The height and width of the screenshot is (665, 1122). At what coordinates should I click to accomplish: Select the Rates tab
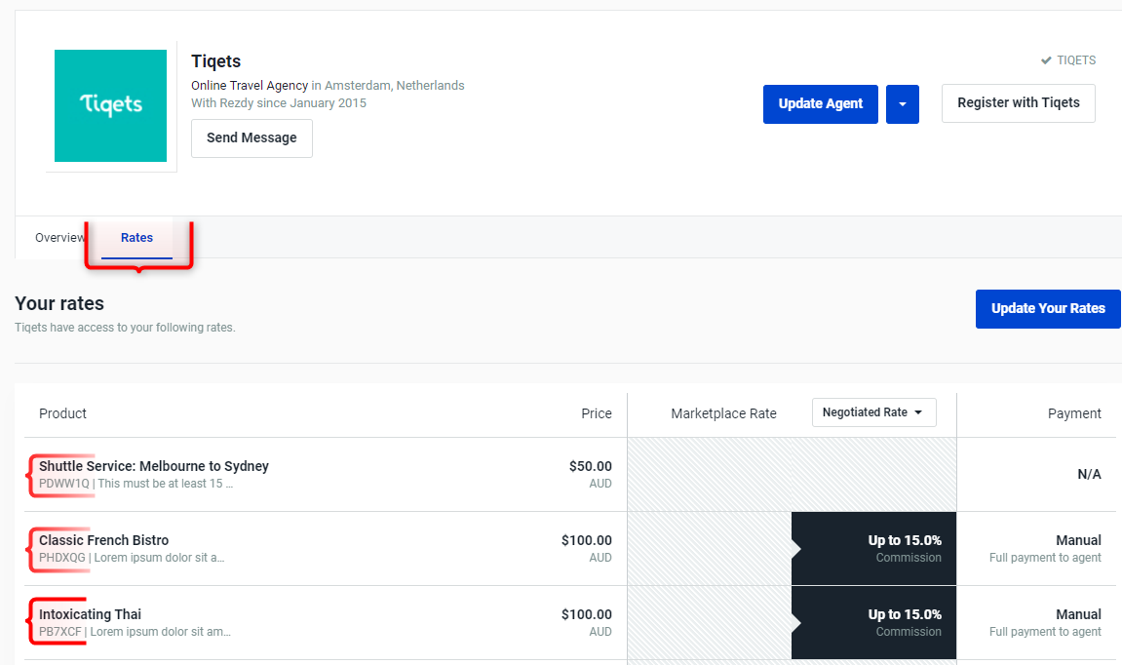[x=136, y=238]
